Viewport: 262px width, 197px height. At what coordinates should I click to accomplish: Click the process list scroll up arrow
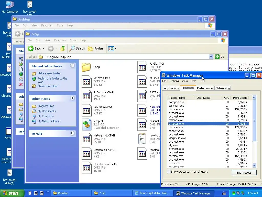click(x=254, y=97)
